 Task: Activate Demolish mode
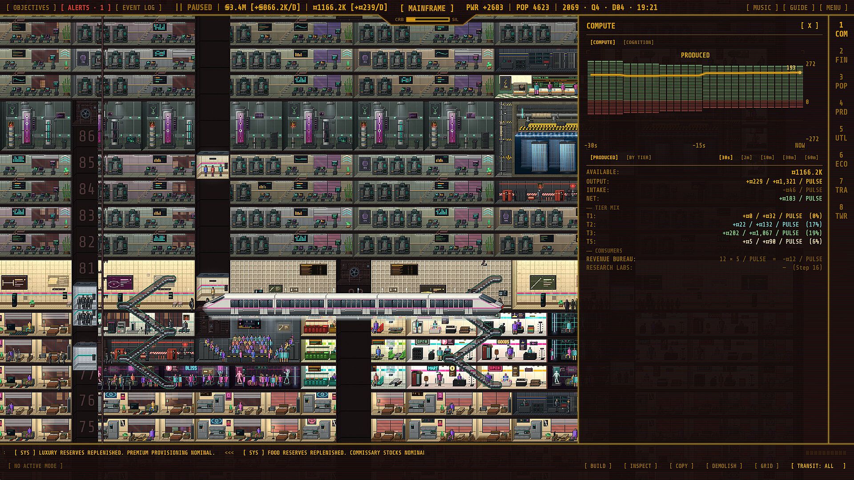724,466
